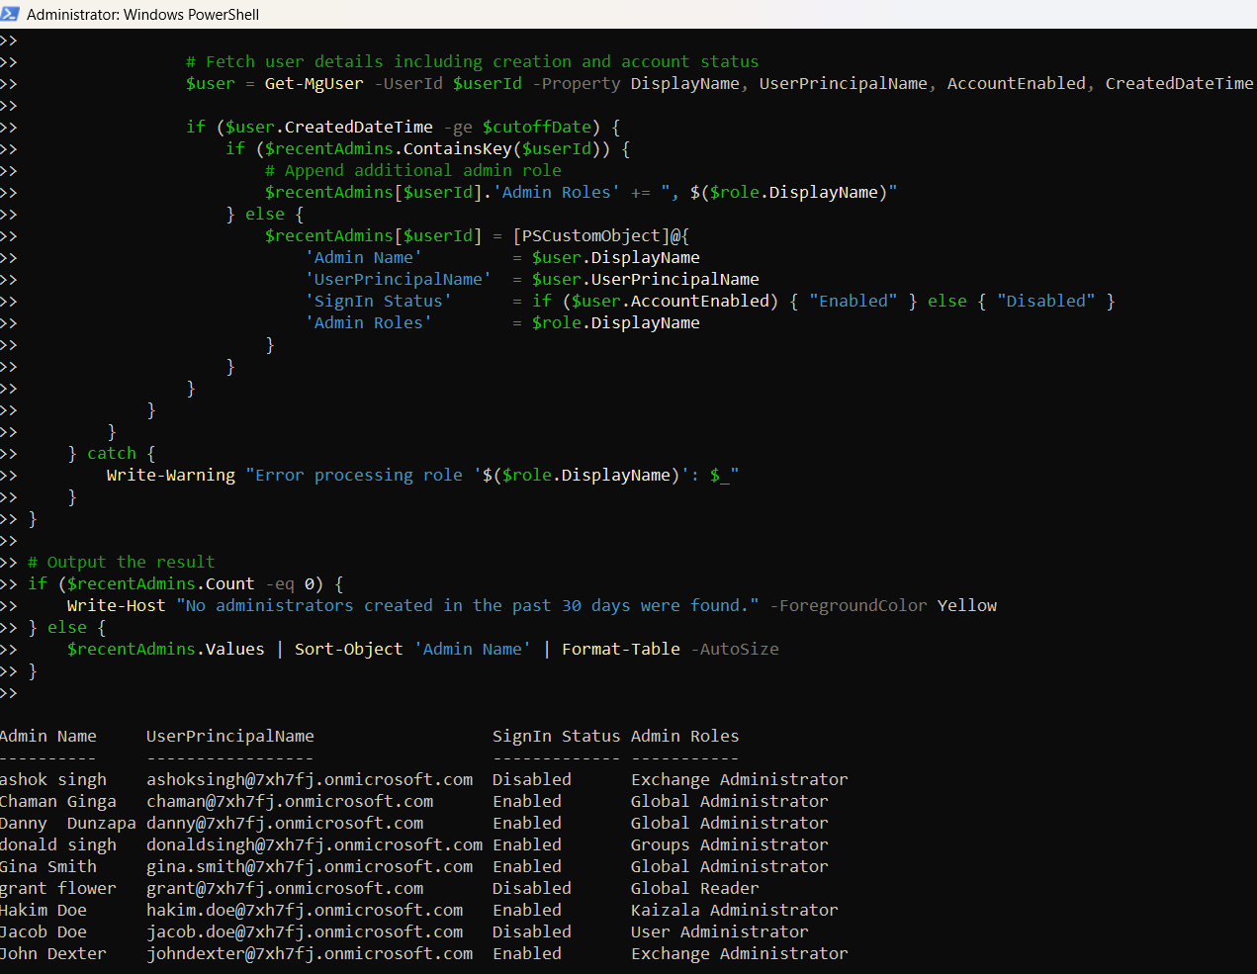Click the jacob.doe@7xh7fj.onmicrosoft.com address

point(305,932)
